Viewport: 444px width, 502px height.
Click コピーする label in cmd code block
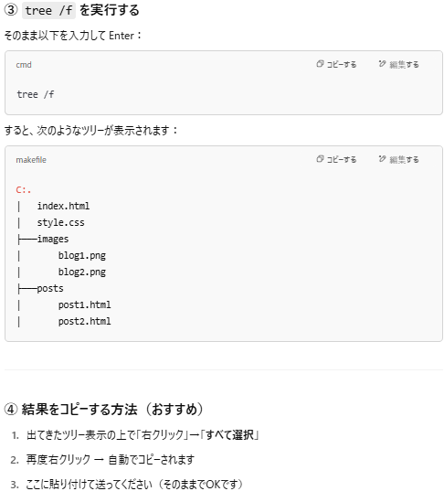pyautogui.click(x=342, y=64)
